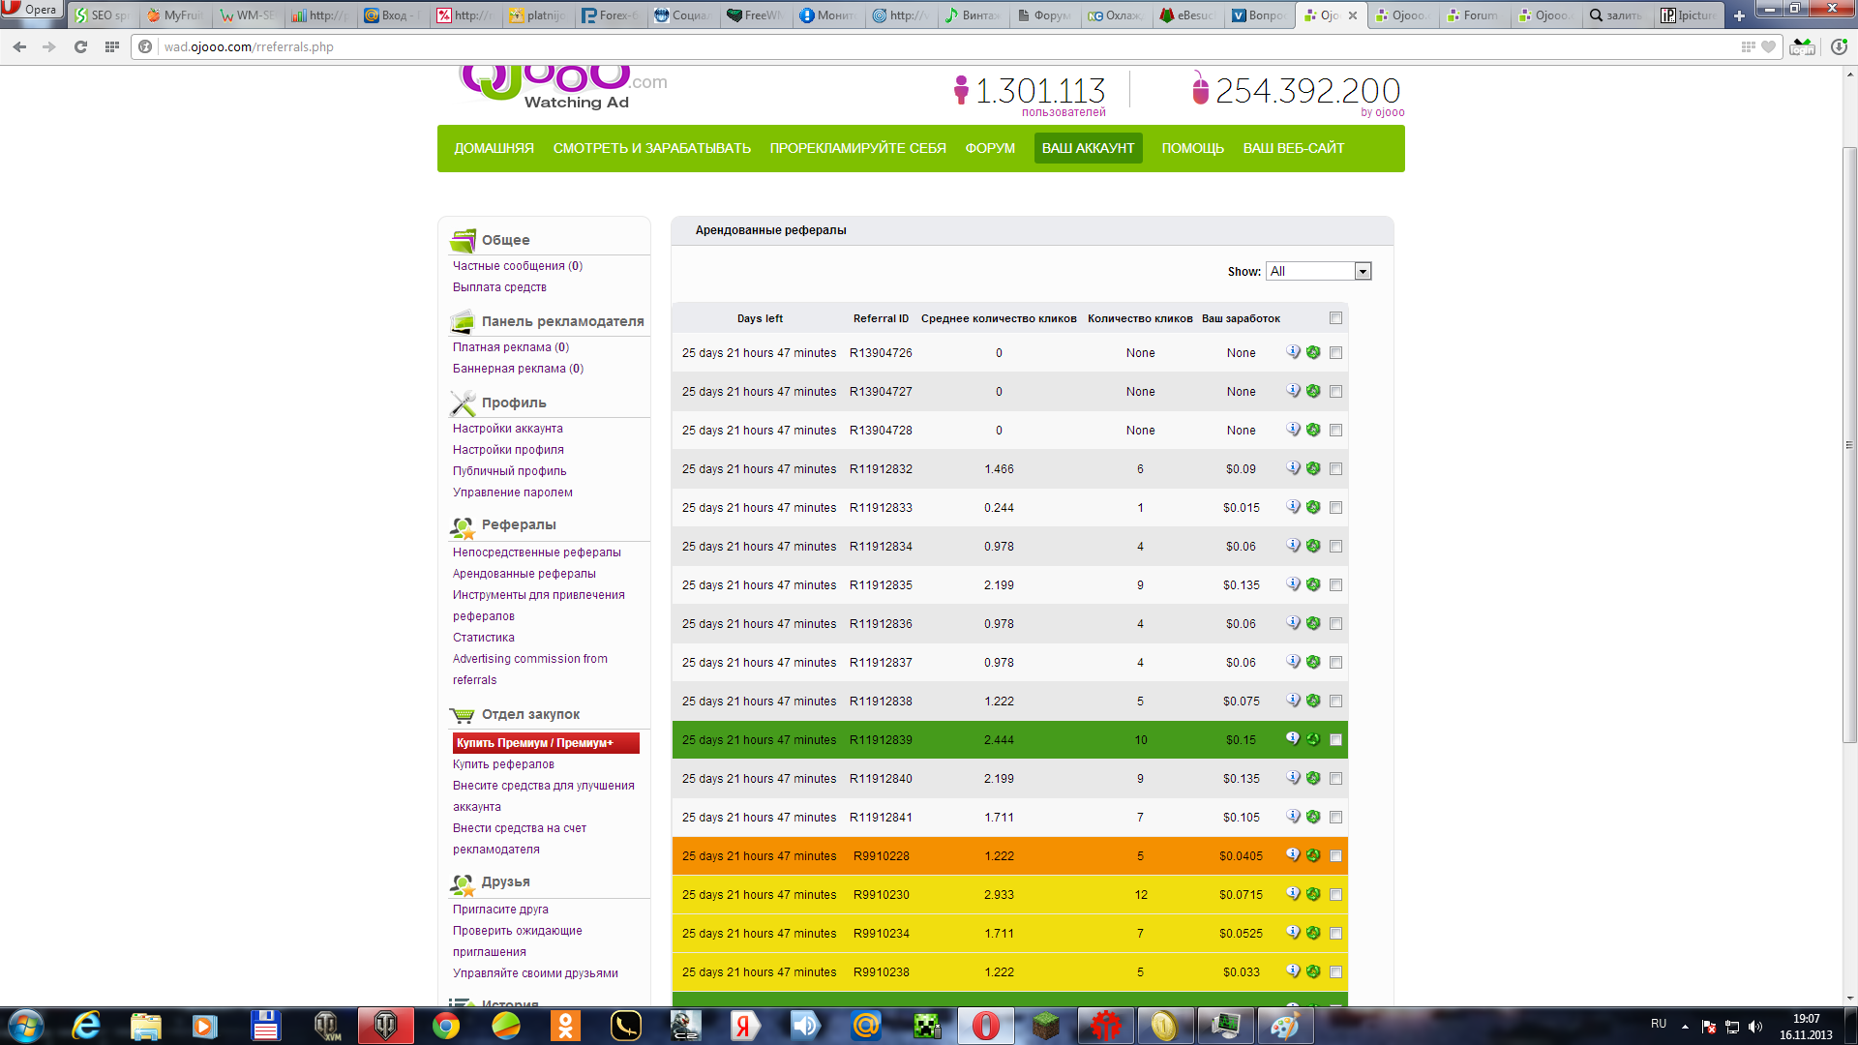Open ФОРУМ menu item
This screenshot has width=1858, height=1045.
point(990,148)
